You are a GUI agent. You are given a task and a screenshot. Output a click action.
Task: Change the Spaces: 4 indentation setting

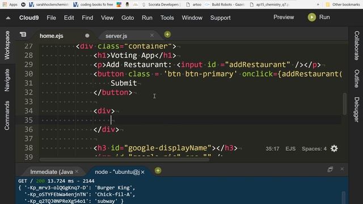(314, 148)
